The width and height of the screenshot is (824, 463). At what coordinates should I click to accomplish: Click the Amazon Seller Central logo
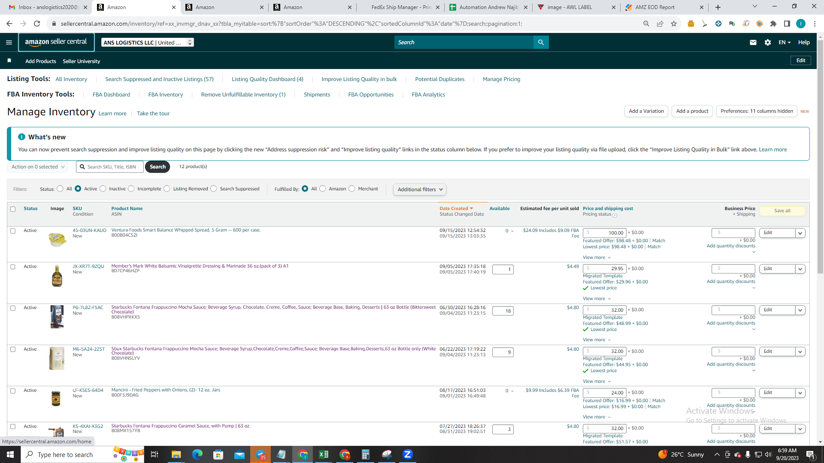click(56, 42)
